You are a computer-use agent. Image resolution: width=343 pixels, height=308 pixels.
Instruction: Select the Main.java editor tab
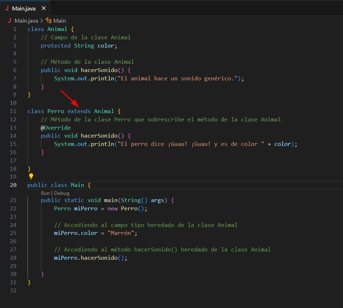coord(25,8)
